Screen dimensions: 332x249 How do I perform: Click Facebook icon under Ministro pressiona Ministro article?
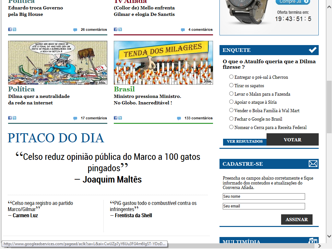click(115, 118)
